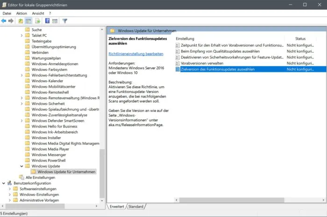The width and height of the screenshot is (327, 217).
Task: Select Übermittlungsoptimierung in the tree
Action: click(x=54, y=47)
